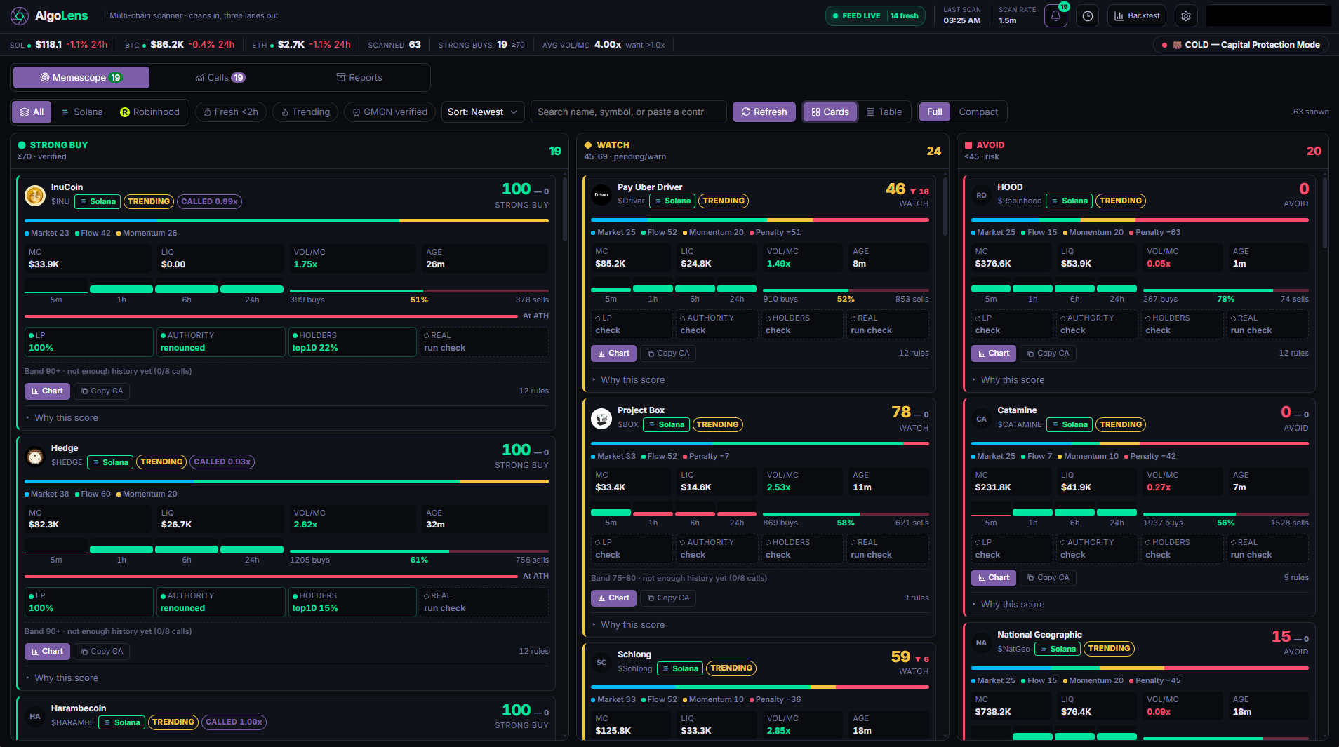Click TRENDING badge on National Geographic card

pyautogui.click(x=1110, y=648)
